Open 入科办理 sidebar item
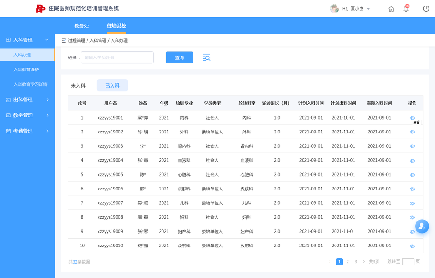This screenshot has width=435, height=278. click(27, 55)
